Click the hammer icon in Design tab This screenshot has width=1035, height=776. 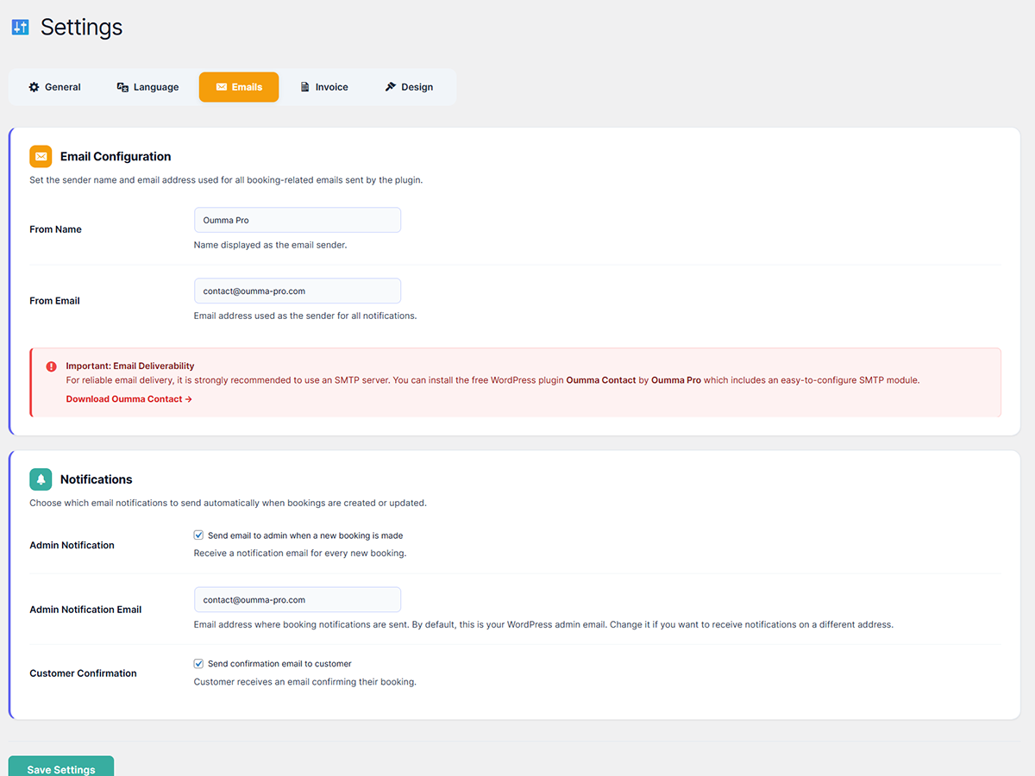[390, 87]
